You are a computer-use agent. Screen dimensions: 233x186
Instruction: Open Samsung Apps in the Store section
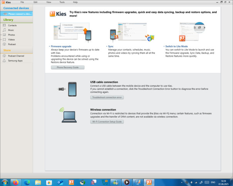click(x=16, y=61)
